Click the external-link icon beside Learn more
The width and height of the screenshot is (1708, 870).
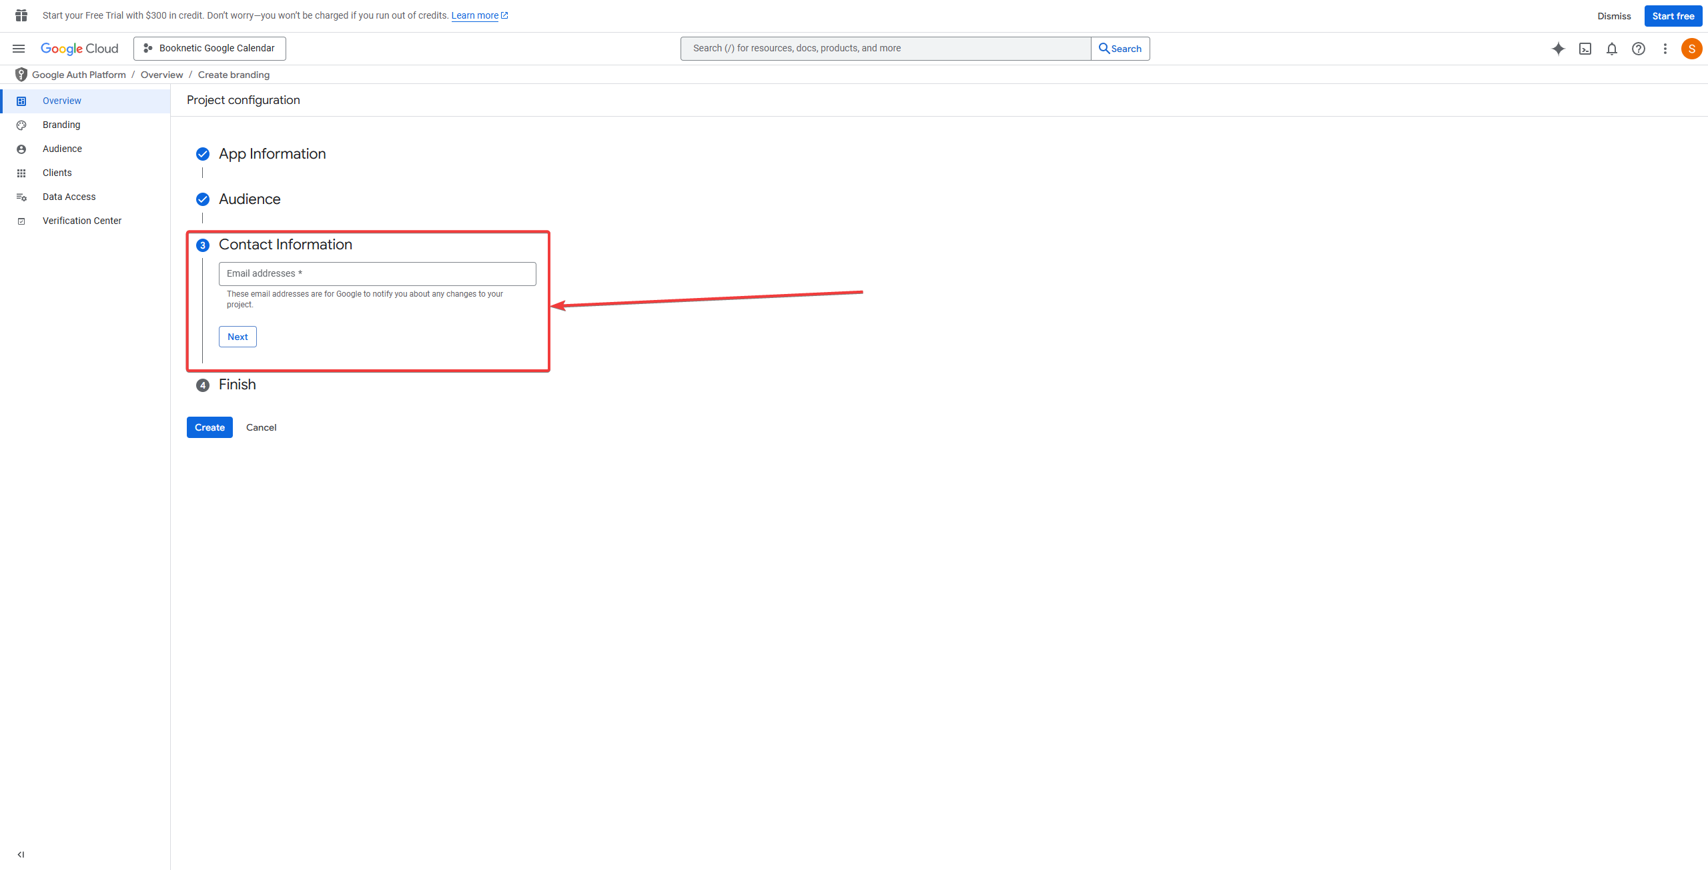pyautogui.click(x=504, y=15)
